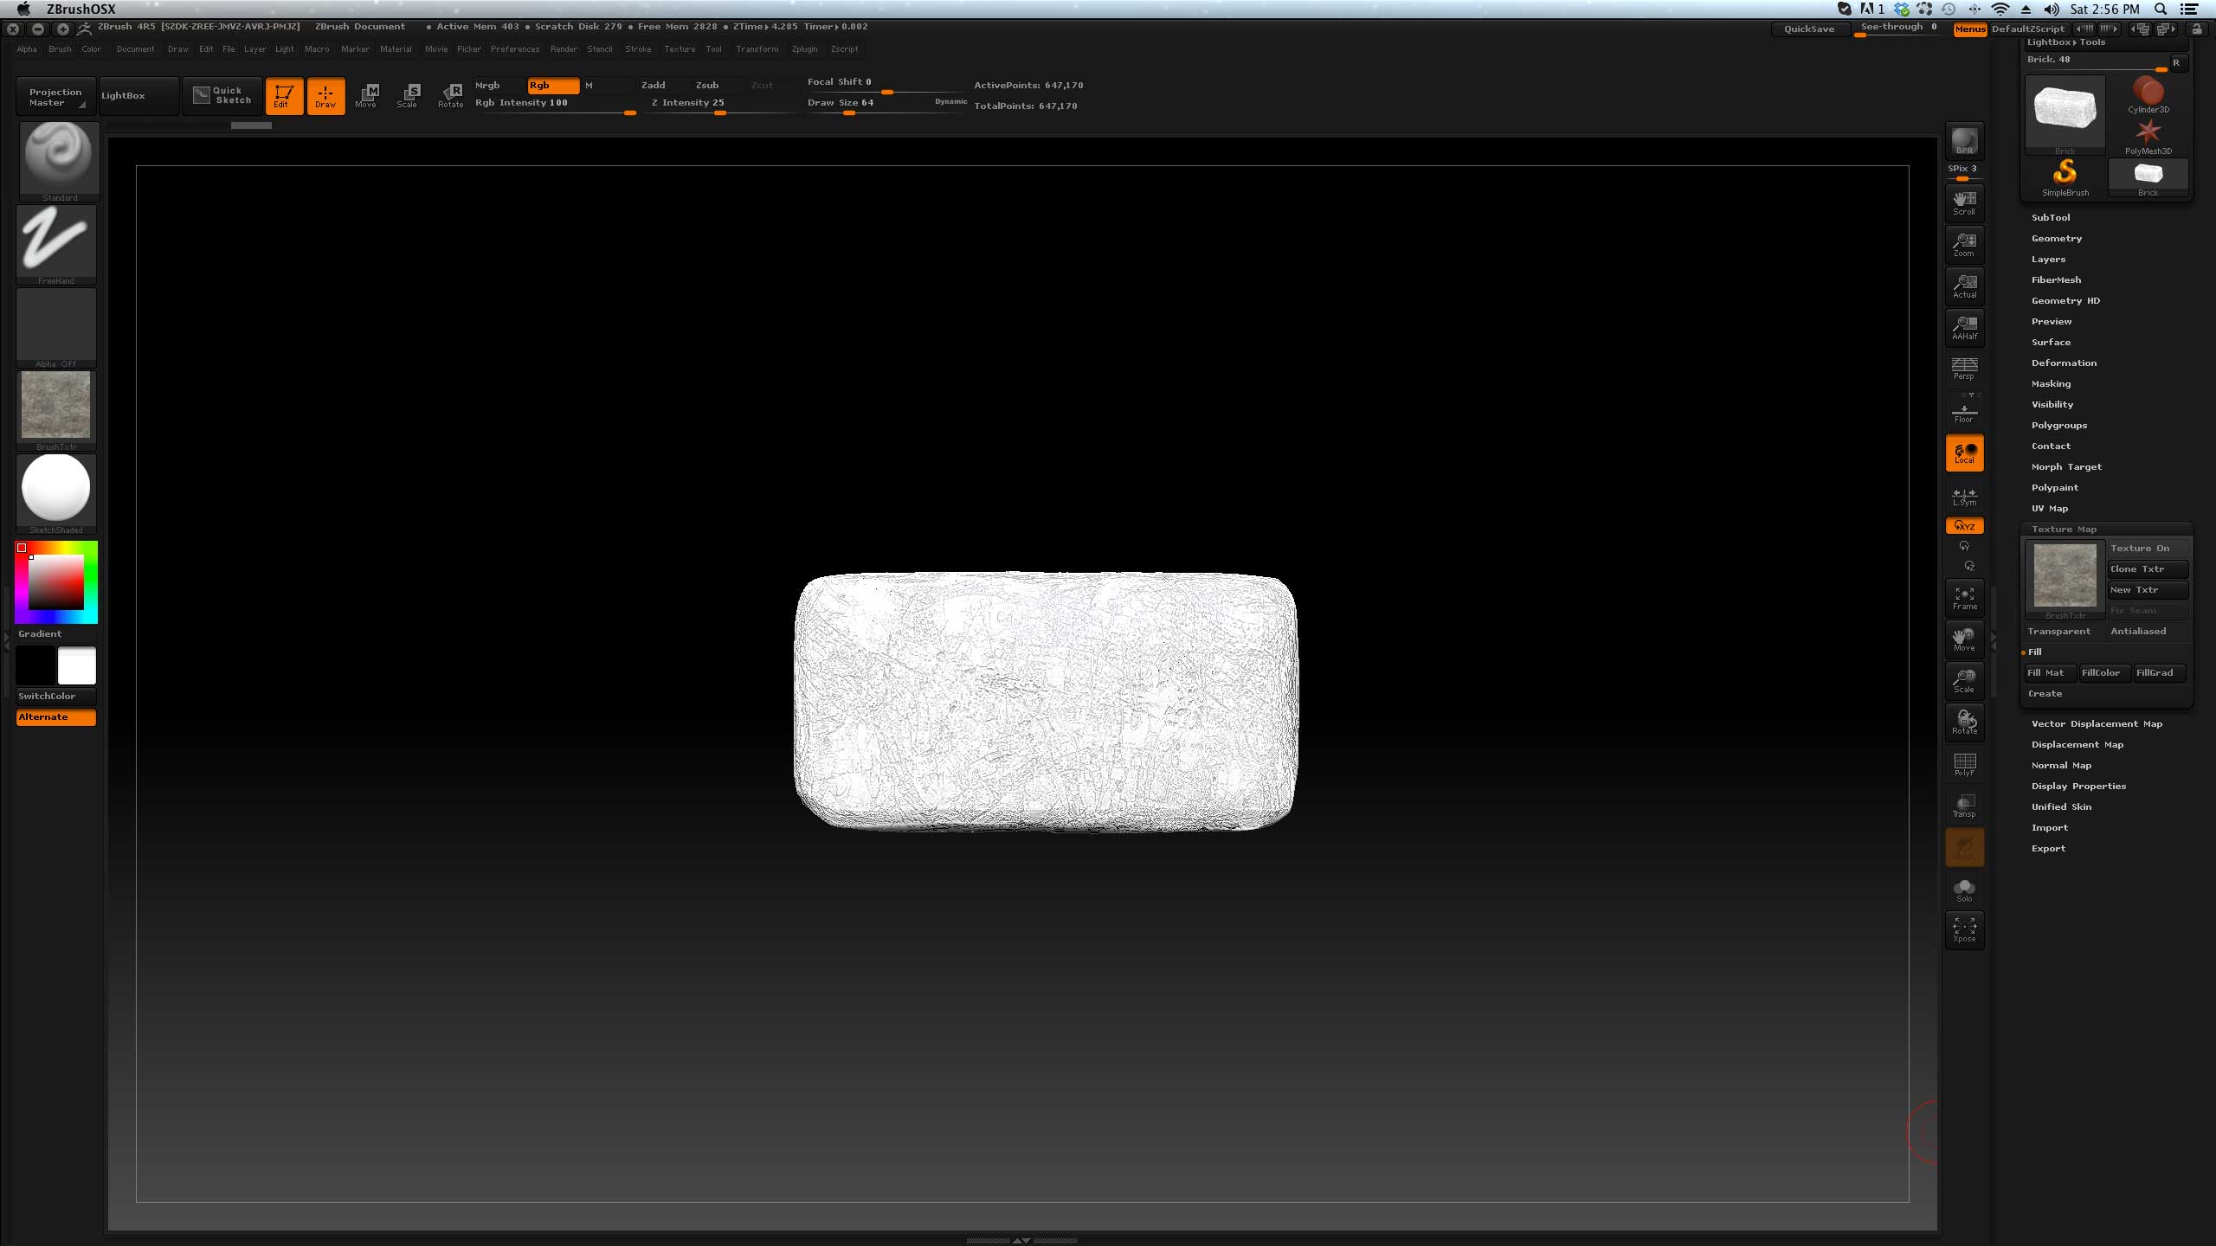Viewport: 2216px width, 1246px height.
Task: Open the Brush menu
Action: click(60, 49)
